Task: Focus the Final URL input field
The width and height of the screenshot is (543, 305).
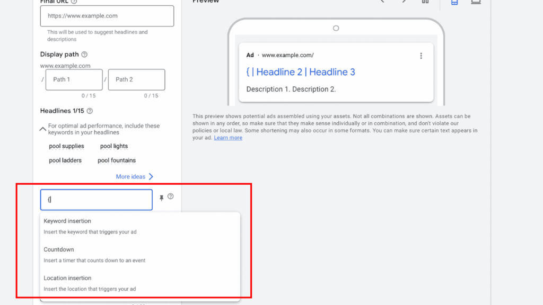Action: pyautogui.click(x=107, y=16)
